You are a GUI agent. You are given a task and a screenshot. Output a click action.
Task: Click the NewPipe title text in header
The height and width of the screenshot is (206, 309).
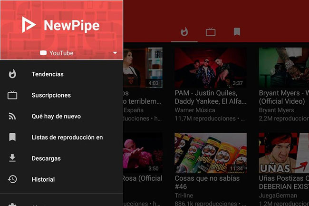(x=71, y=26)
